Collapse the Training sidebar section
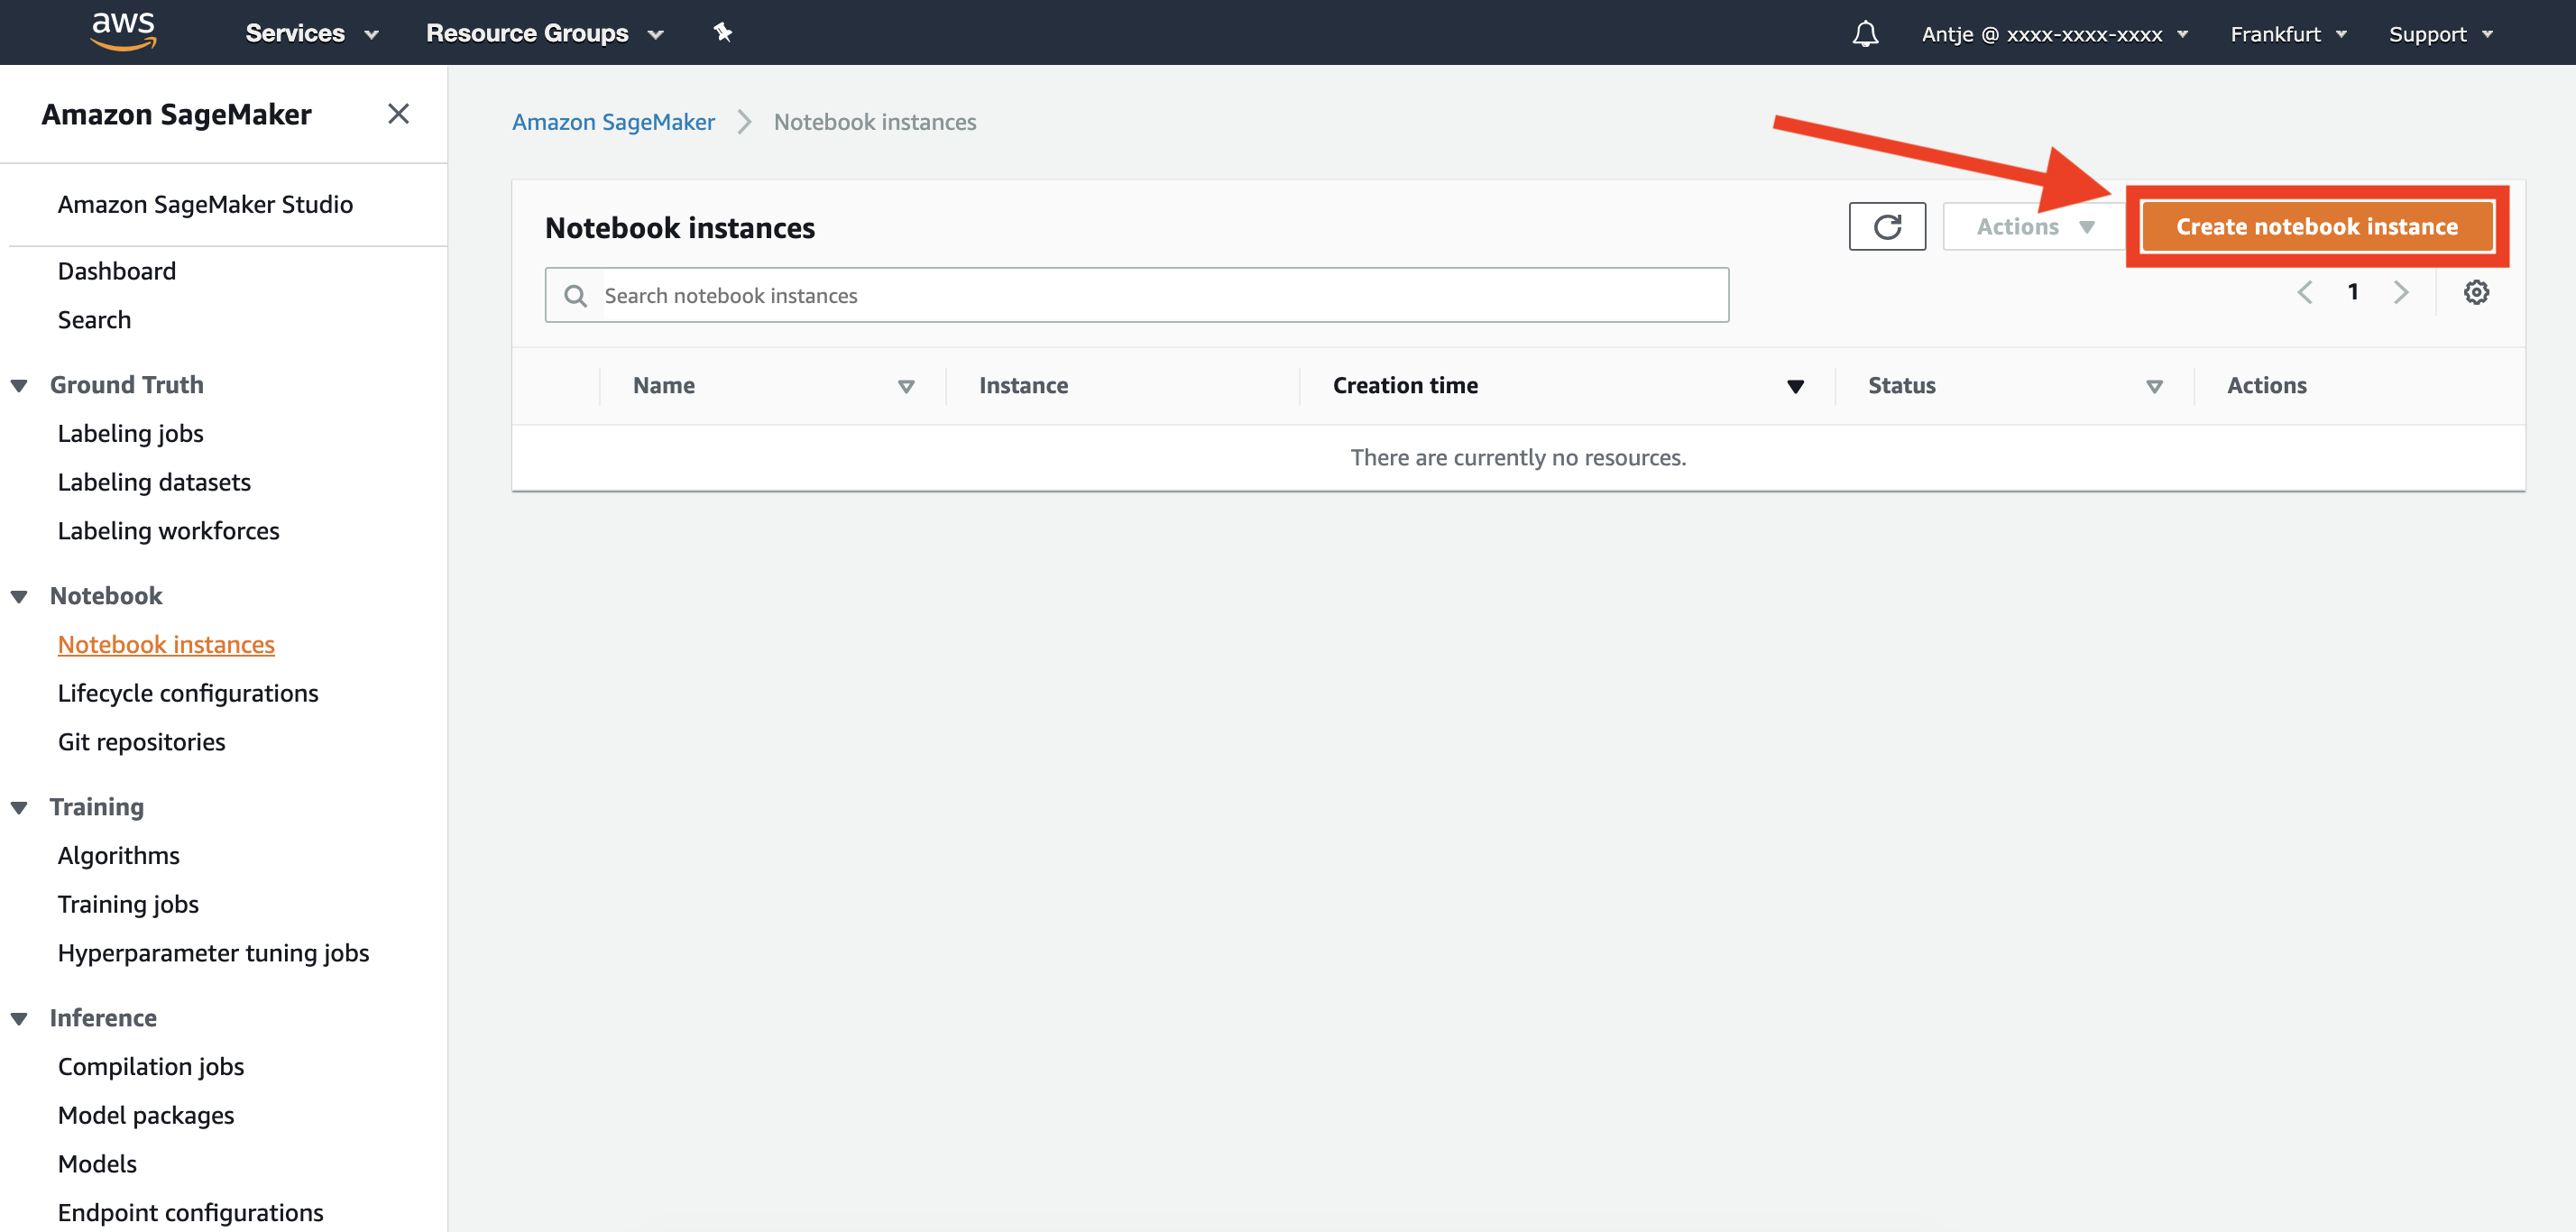Screen dimensions: 2576x1232 tap(19, 807)
